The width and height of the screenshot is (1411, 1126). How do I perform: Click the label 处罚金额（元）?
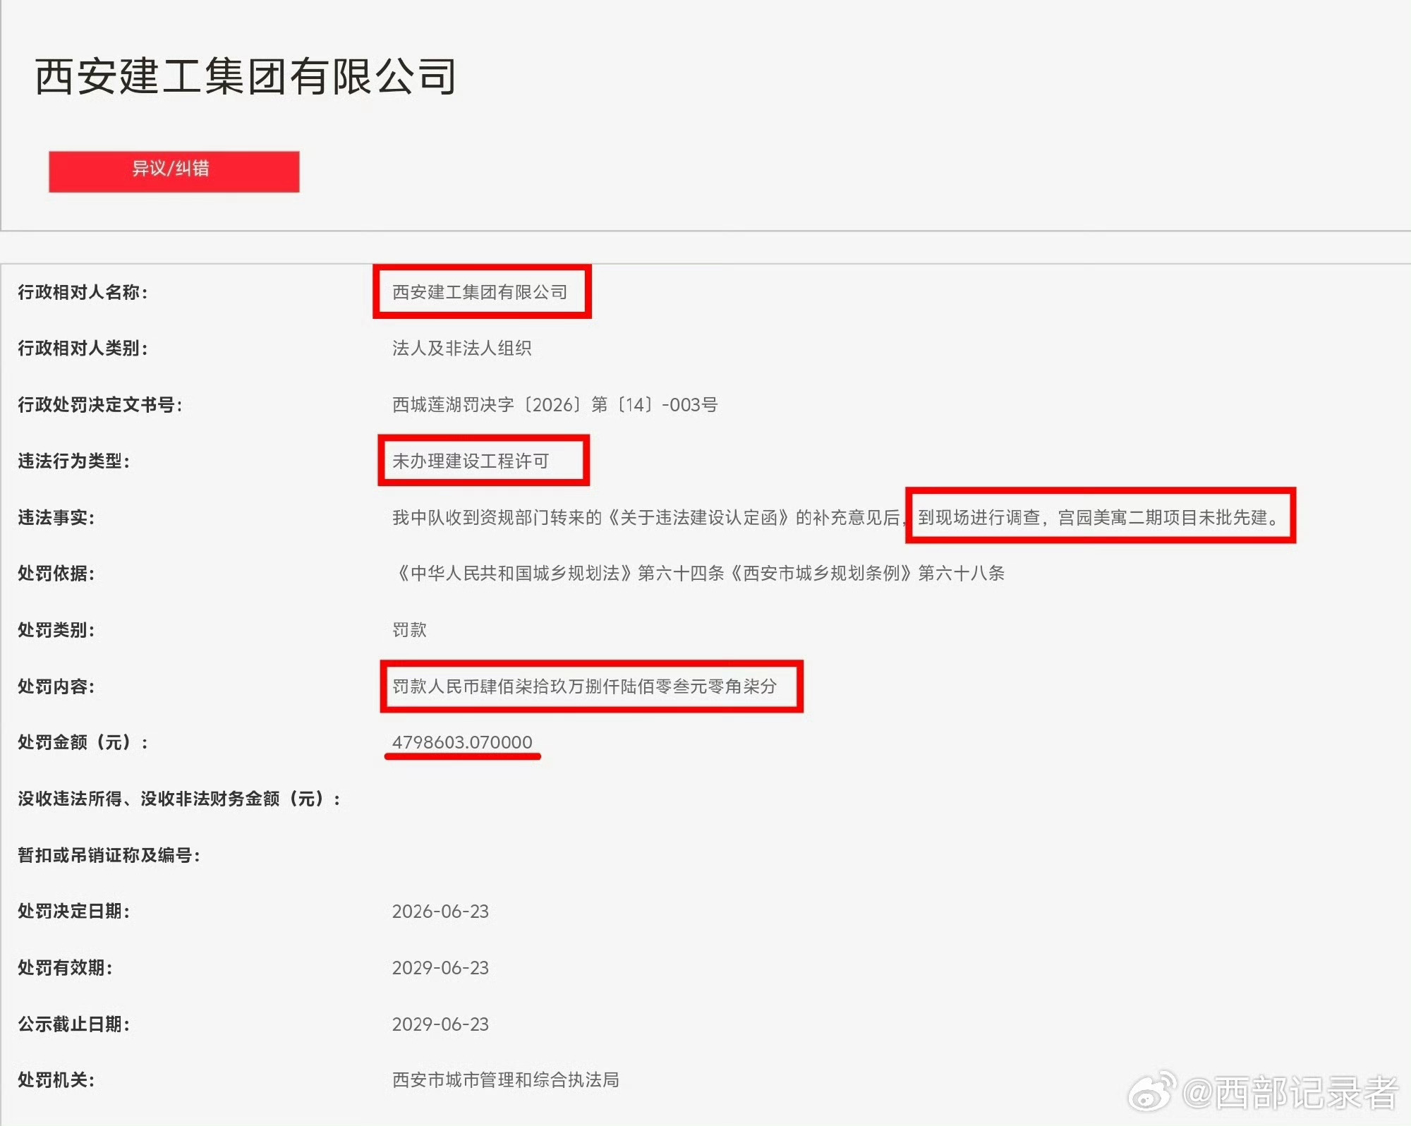(83, 742)
